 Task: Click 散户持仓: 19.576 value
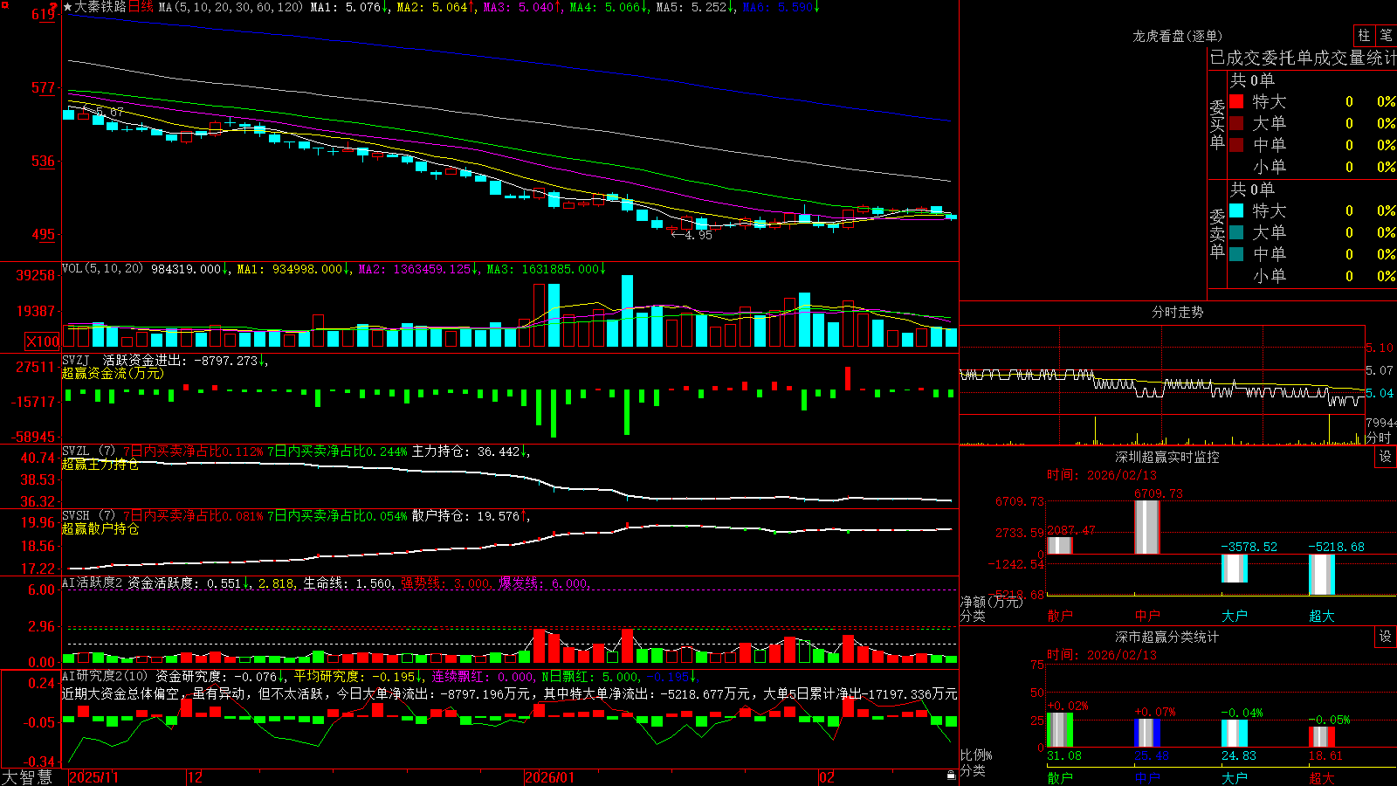point(470,516)
